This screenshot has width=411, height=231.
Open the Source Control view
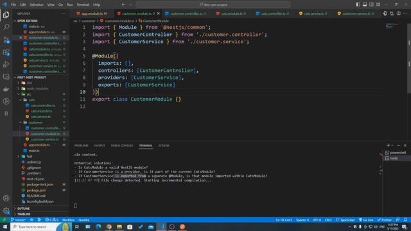(x=6, y=40)
